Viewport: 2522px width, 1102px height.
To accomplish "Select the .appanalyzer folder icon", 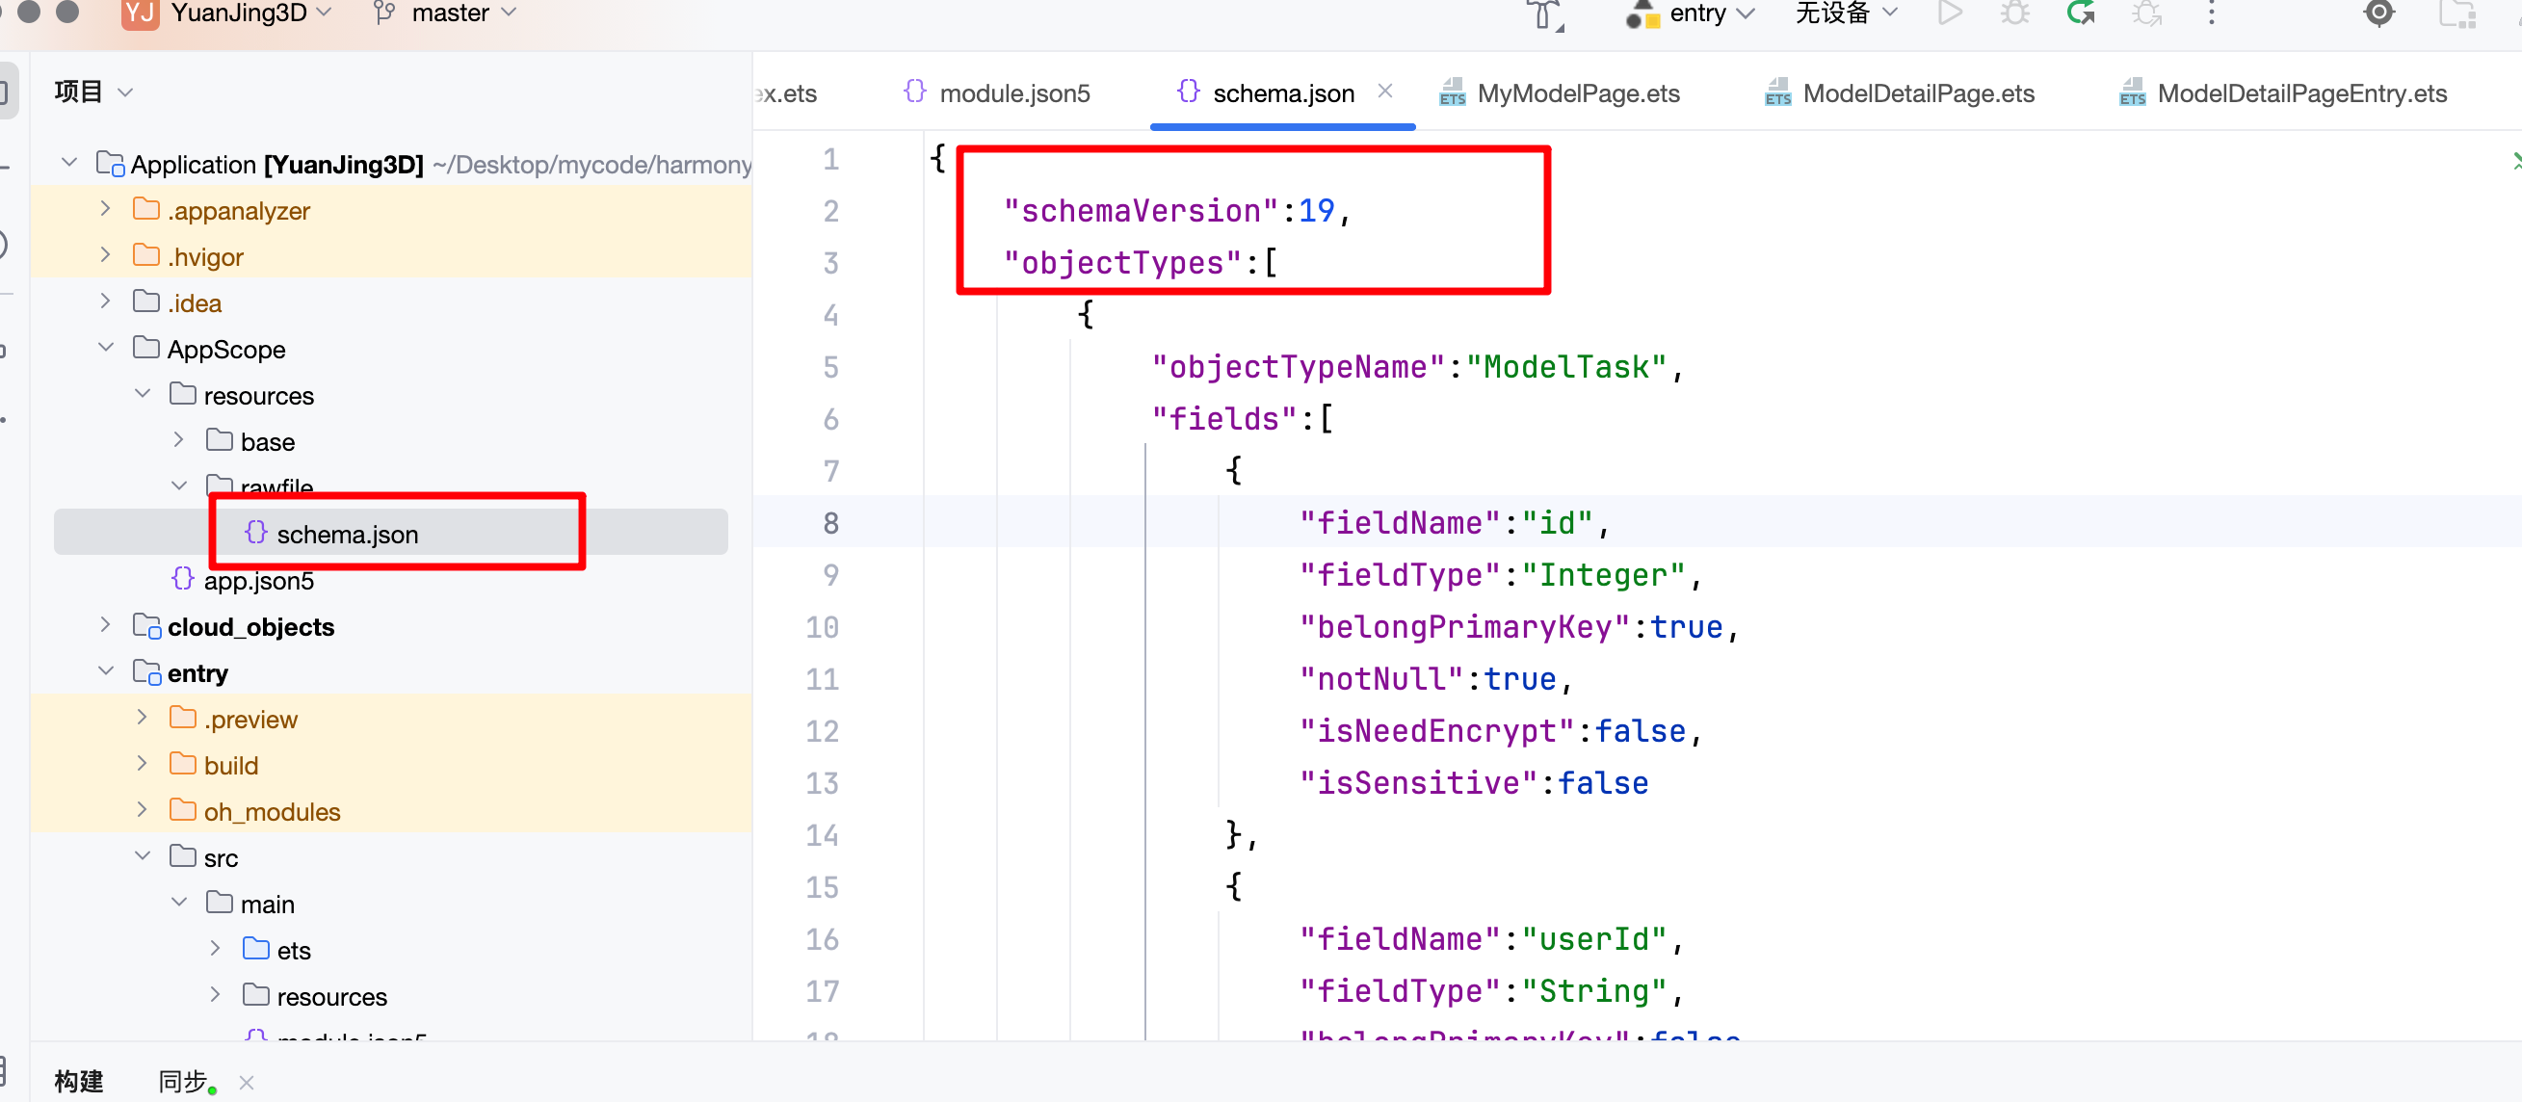I will [145, 208].
